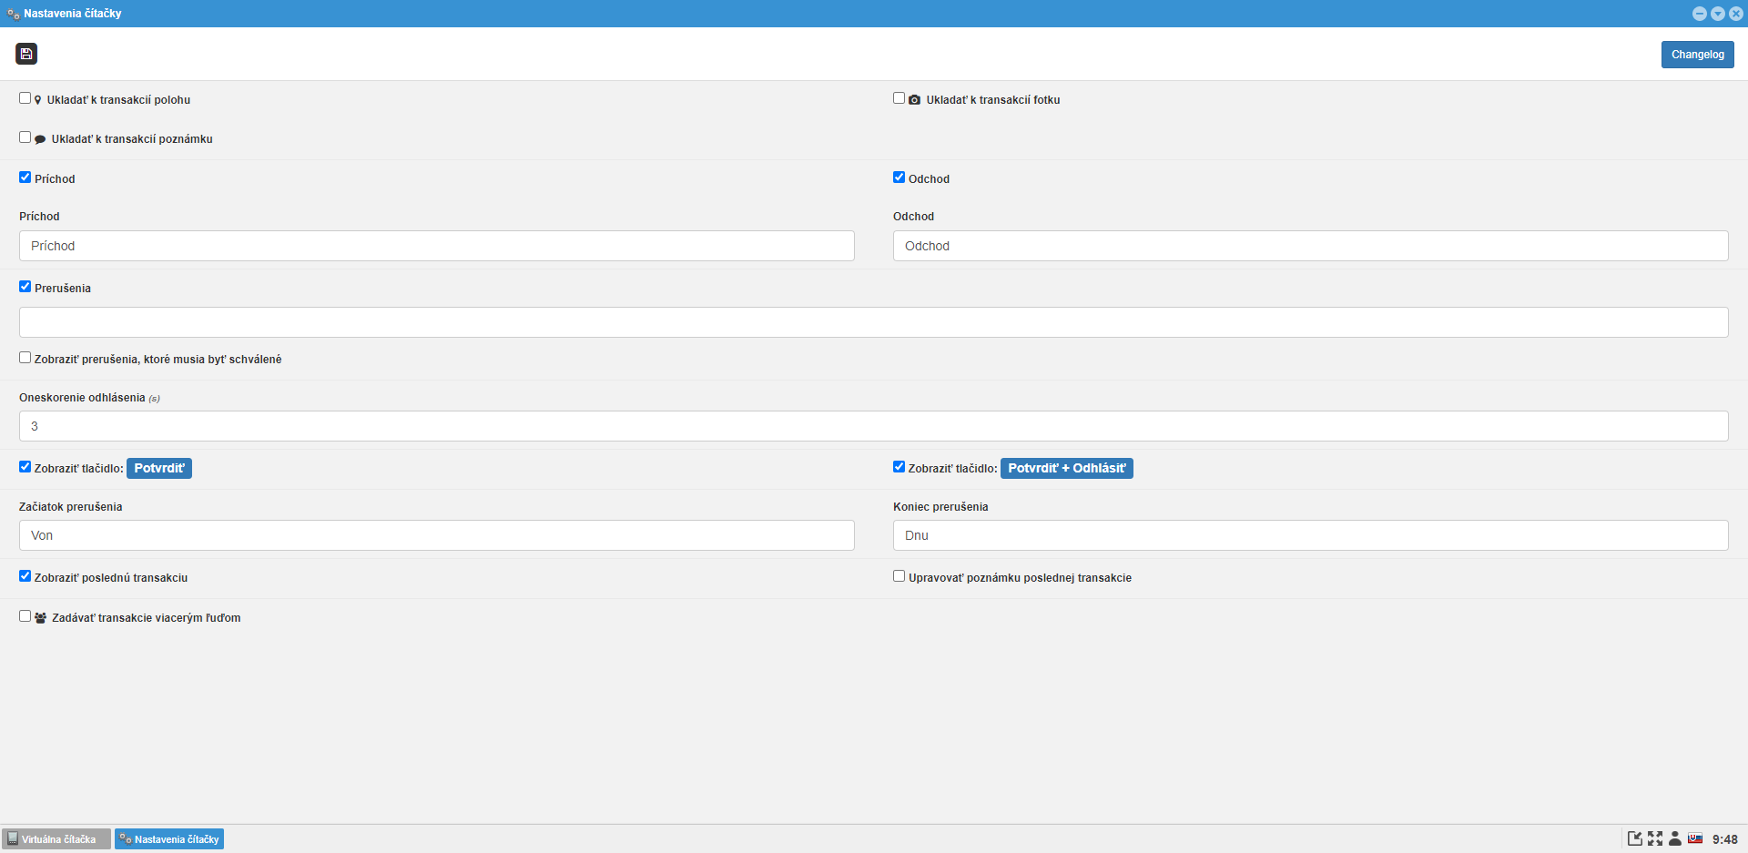Switch to Virtuálna čítačka taskbar tab
The height and width of the screenshot is (853, 1748).
(56, 839)
